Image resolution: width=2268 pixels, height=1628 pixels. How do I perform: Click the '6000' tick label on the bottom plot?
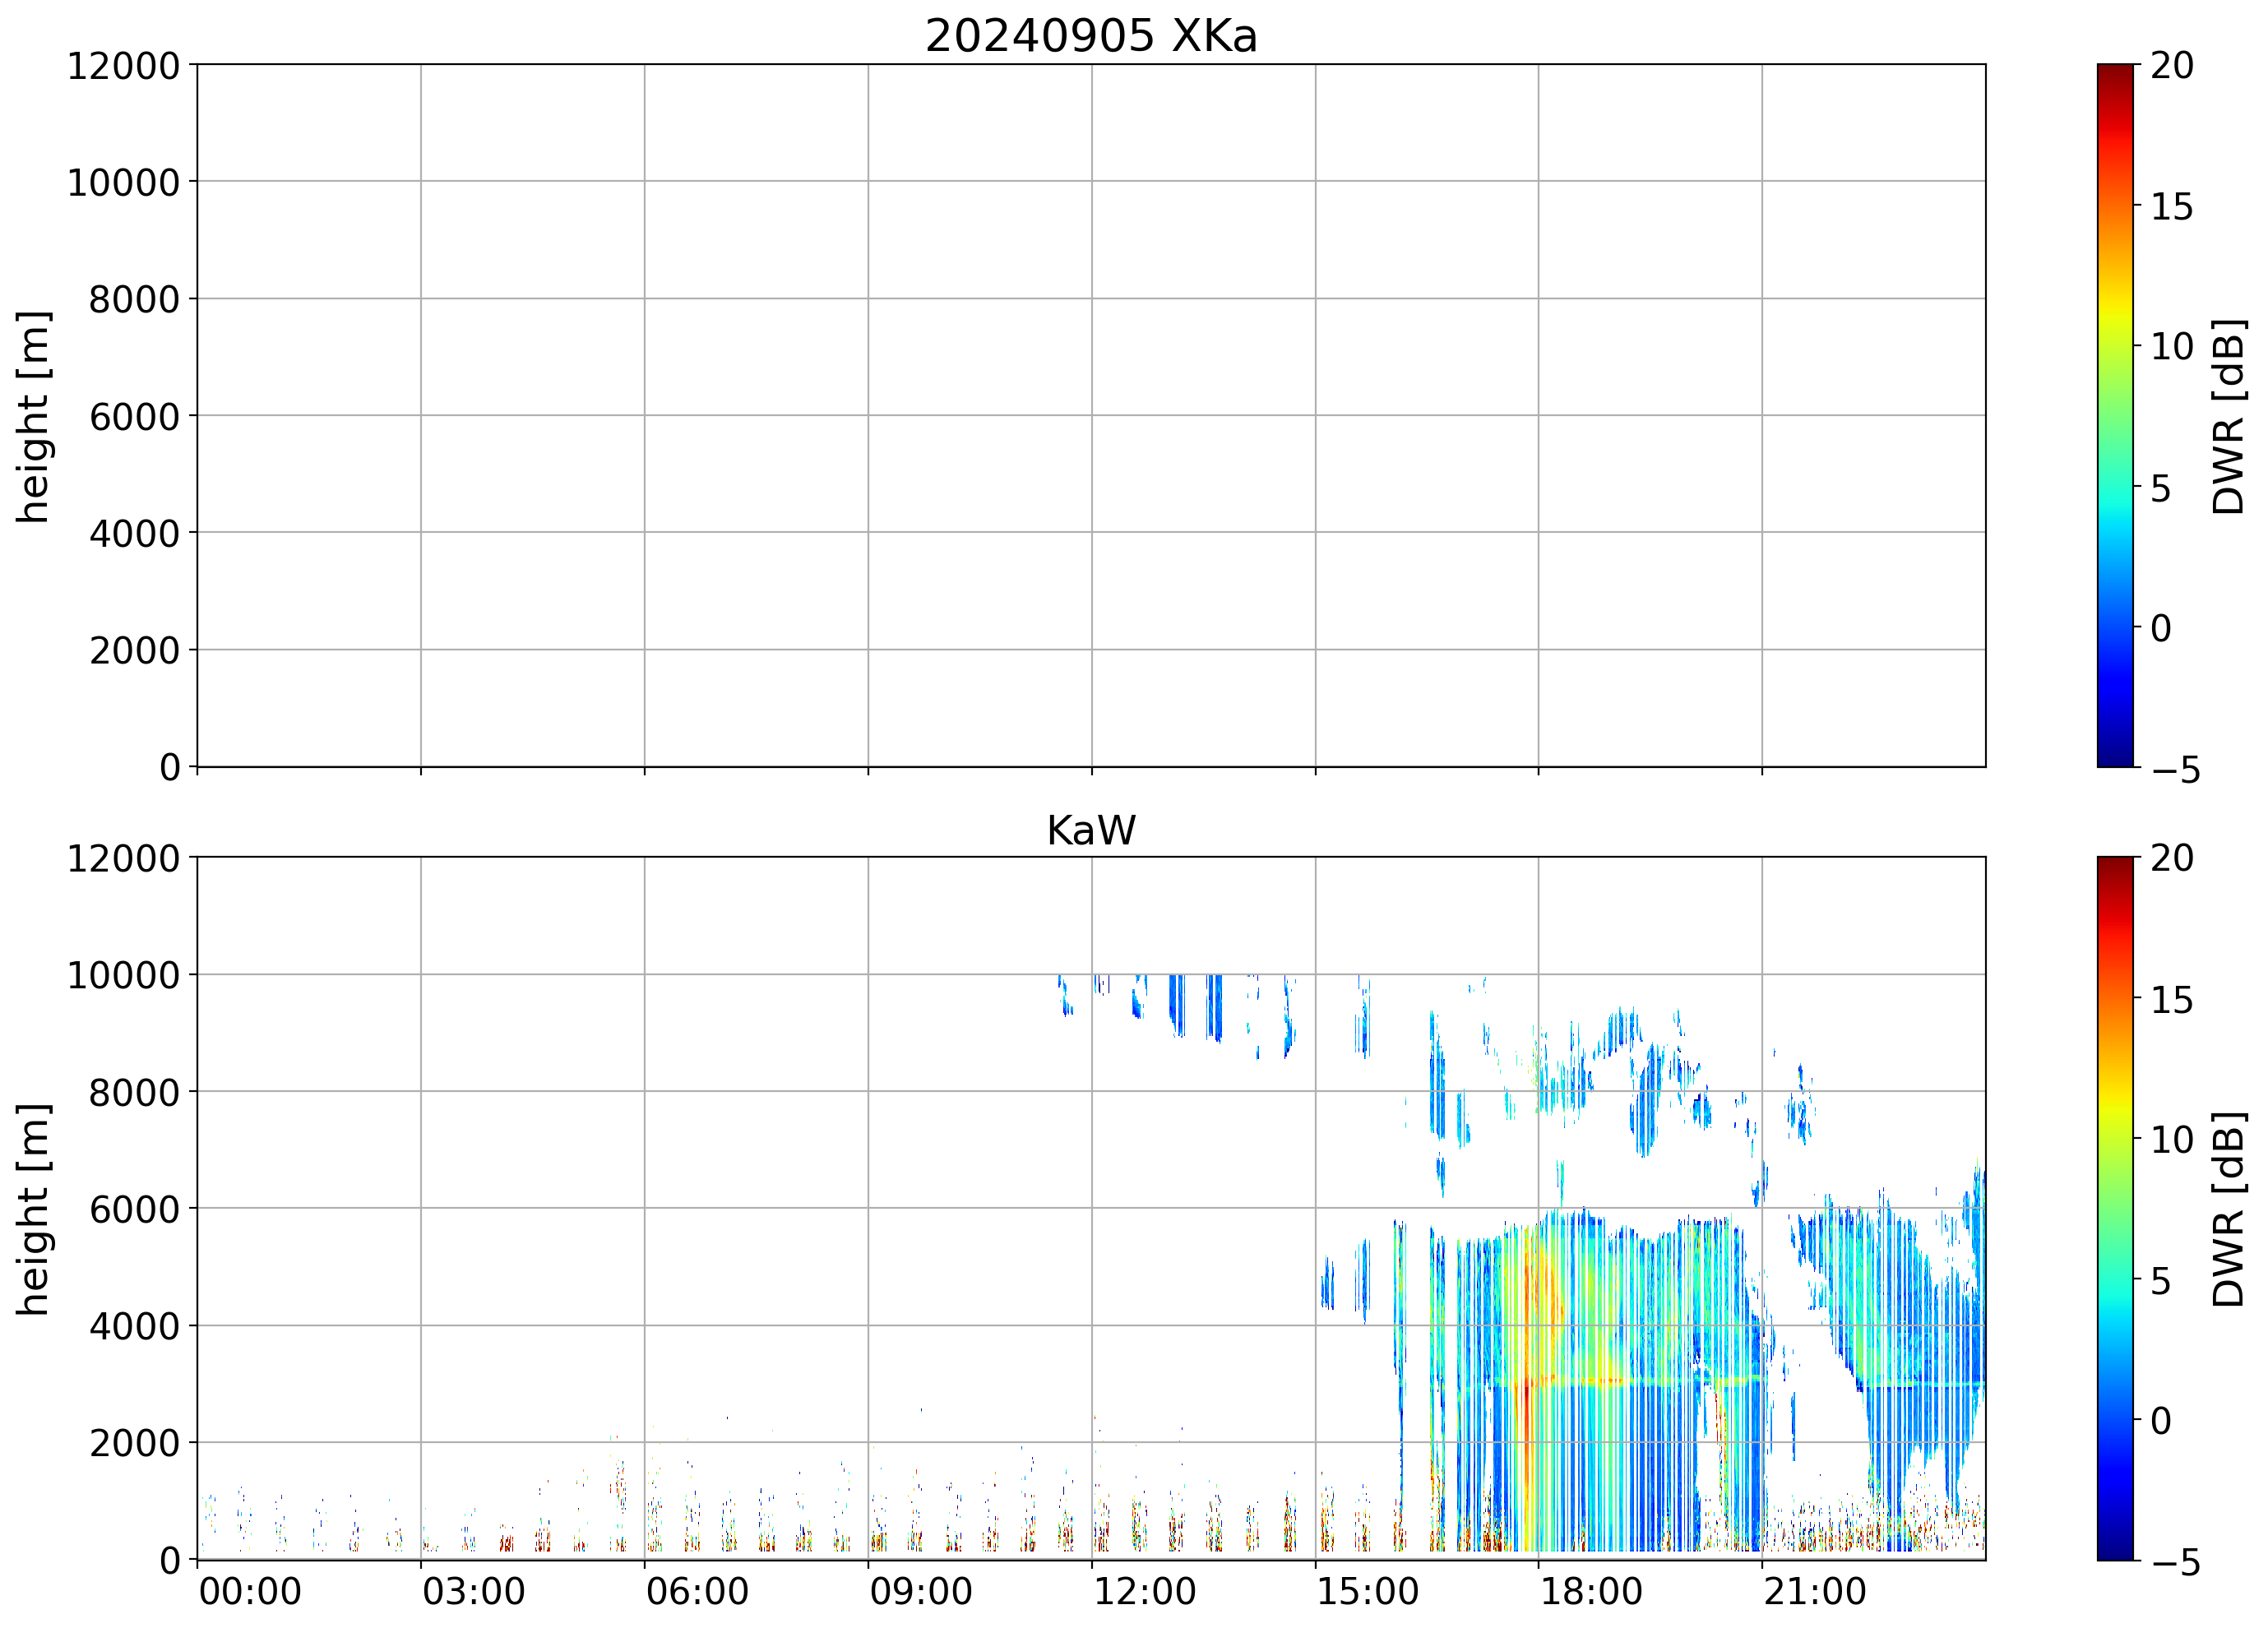coord(134,1209)
